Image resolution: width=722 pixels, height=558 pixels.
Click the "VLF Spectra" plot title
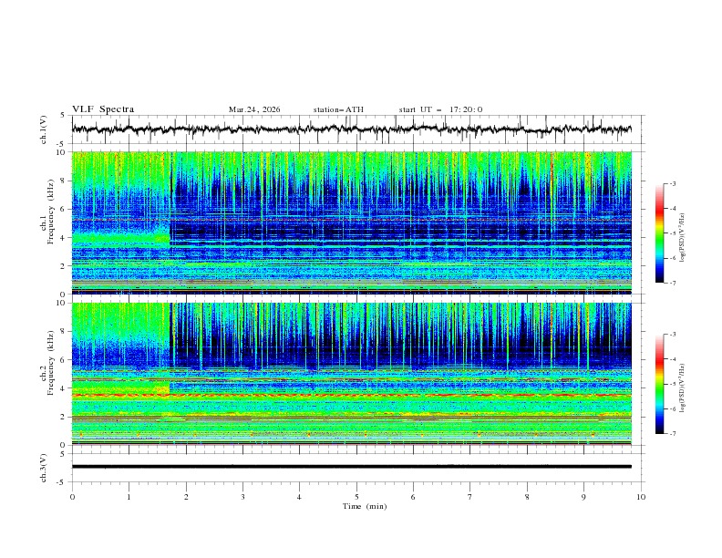click(x=103, y=109)
